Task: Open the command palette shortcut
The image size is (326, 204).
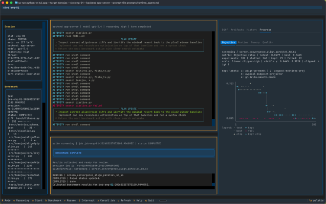Action: [316, 200]
